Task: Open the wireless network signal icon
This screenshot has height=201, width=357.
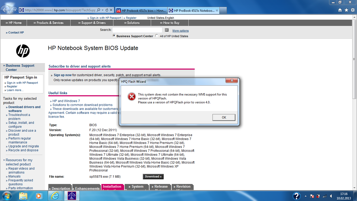Action: pyautogui.click(x=325, y=196)
